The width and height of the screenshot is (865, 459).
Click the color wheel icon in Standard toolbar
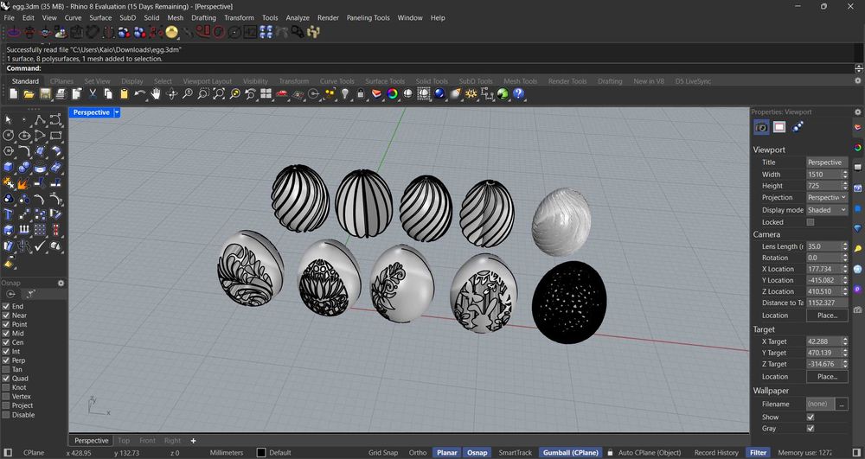(392, 94)
